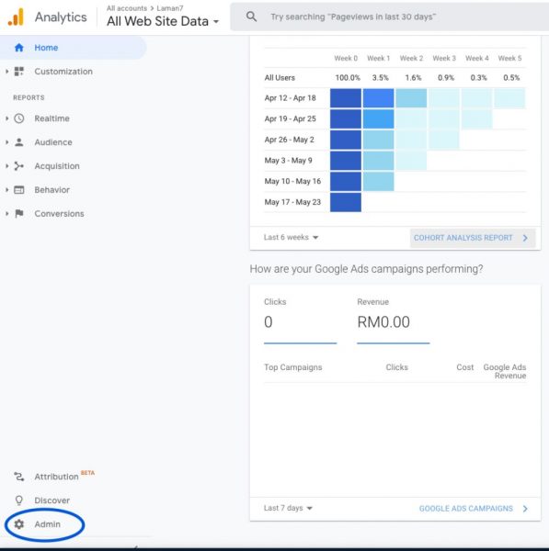Click the Behavior window icon
Screen dimensions: 549x551
(x=19, y=190)
